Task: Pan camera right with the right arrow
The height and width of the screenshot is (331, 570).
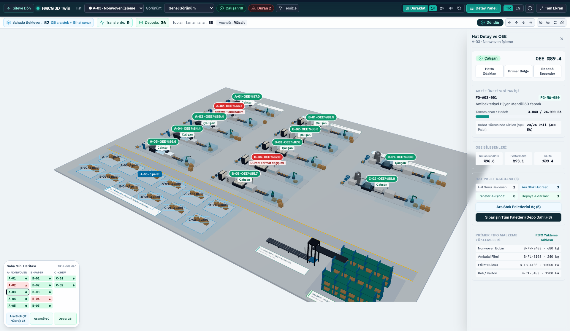Action: point(531,23)
